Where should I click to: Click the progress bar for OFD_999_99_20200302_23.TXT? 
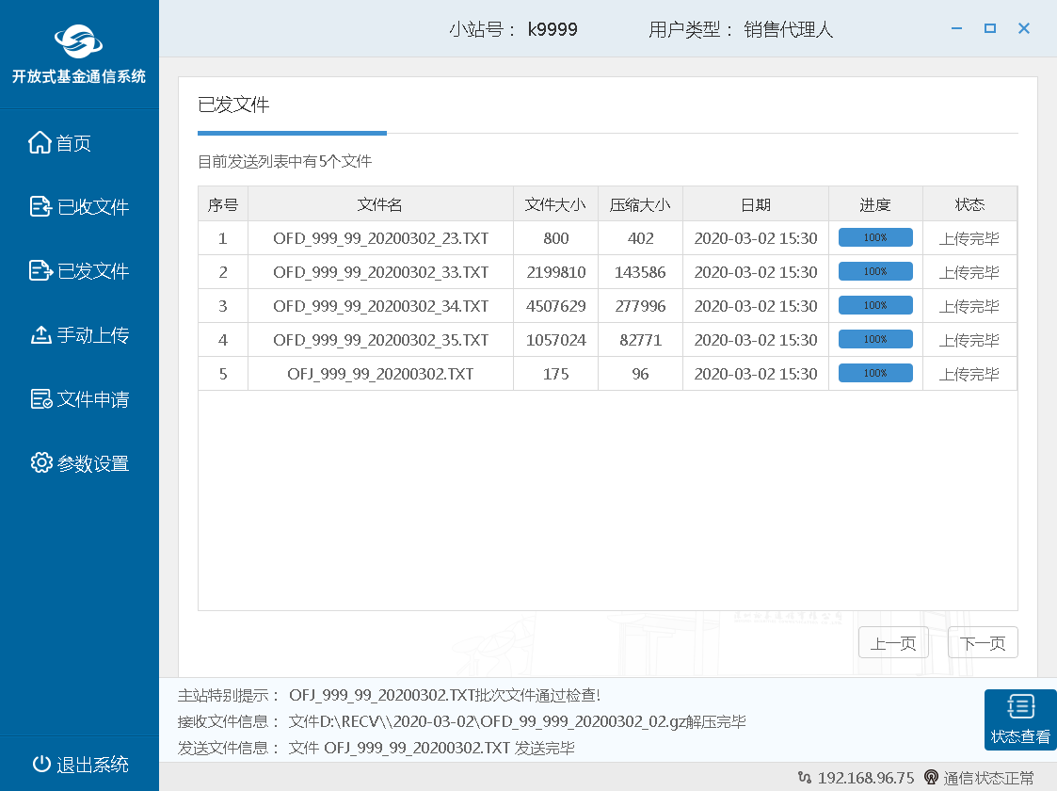coord(875,237)
